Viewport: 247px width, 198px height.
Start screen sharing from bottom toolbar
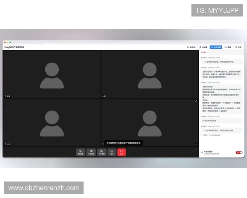pos(102,152)
